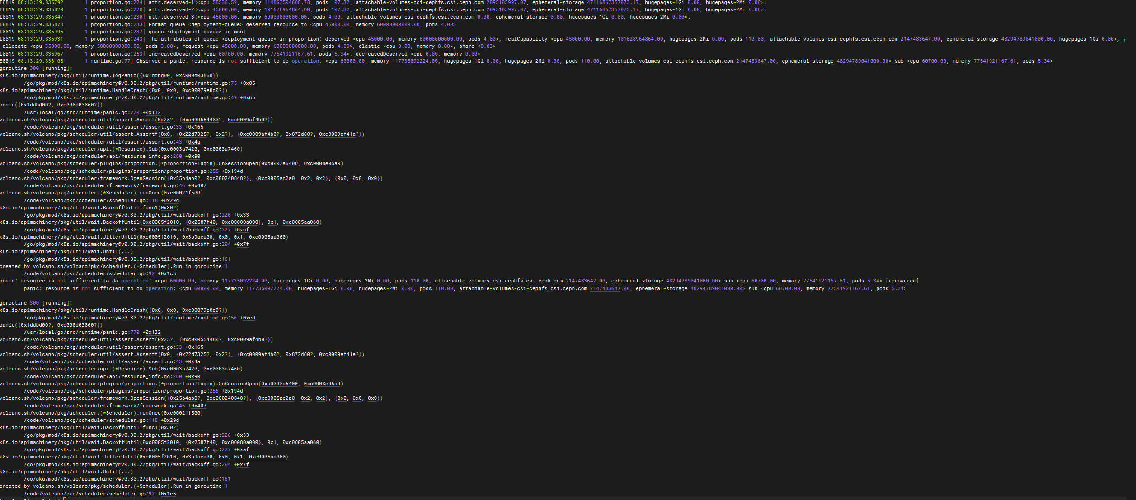
Task: Click the proportion.go:224 source reference
Action: 117,3
